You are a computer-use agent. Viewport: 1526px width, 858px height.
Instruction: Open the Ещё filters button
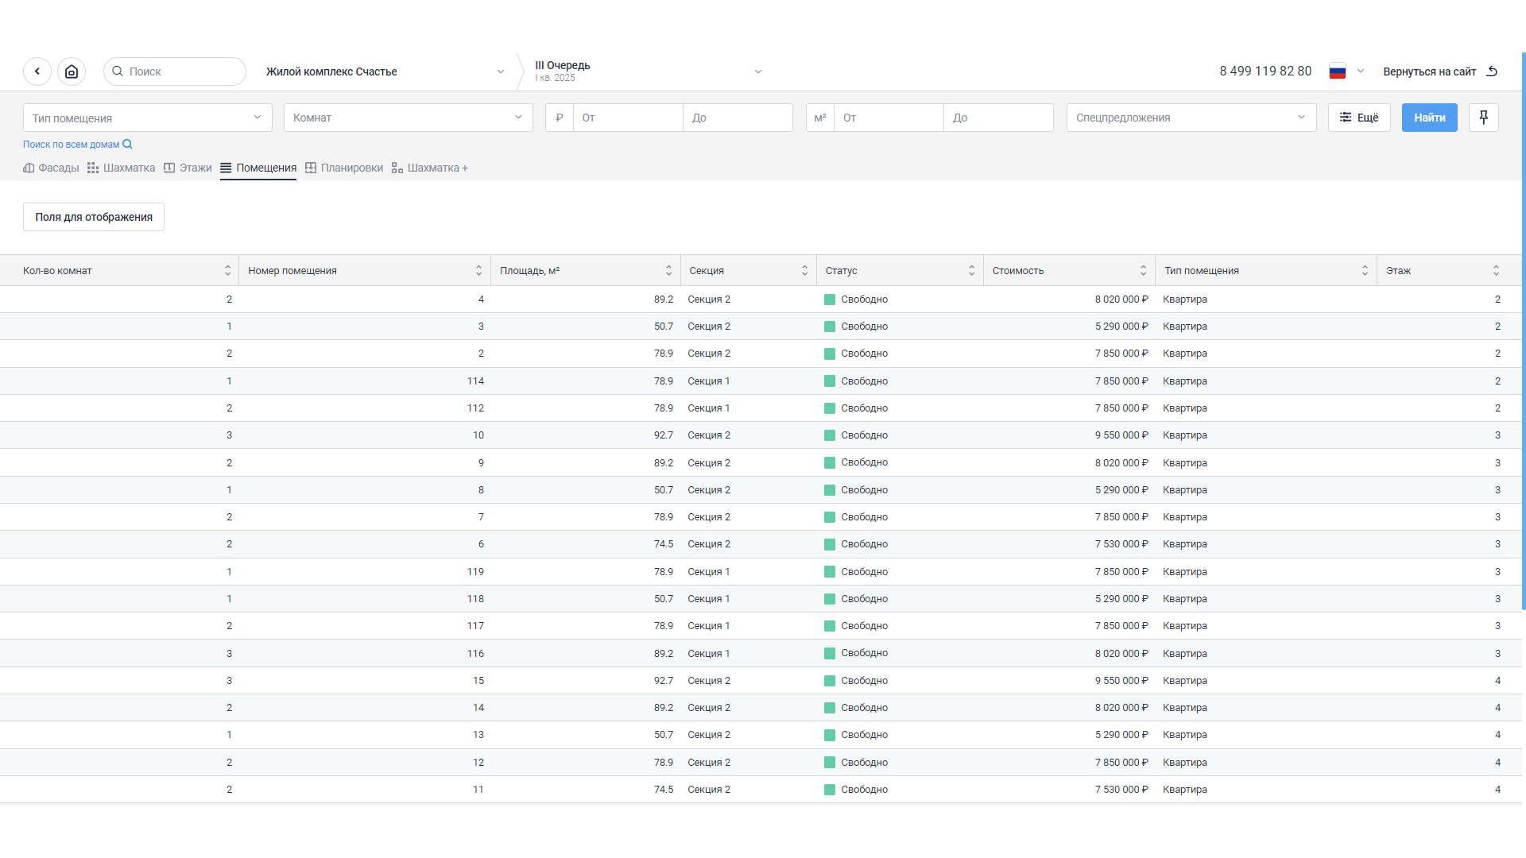pos(1359,118)
